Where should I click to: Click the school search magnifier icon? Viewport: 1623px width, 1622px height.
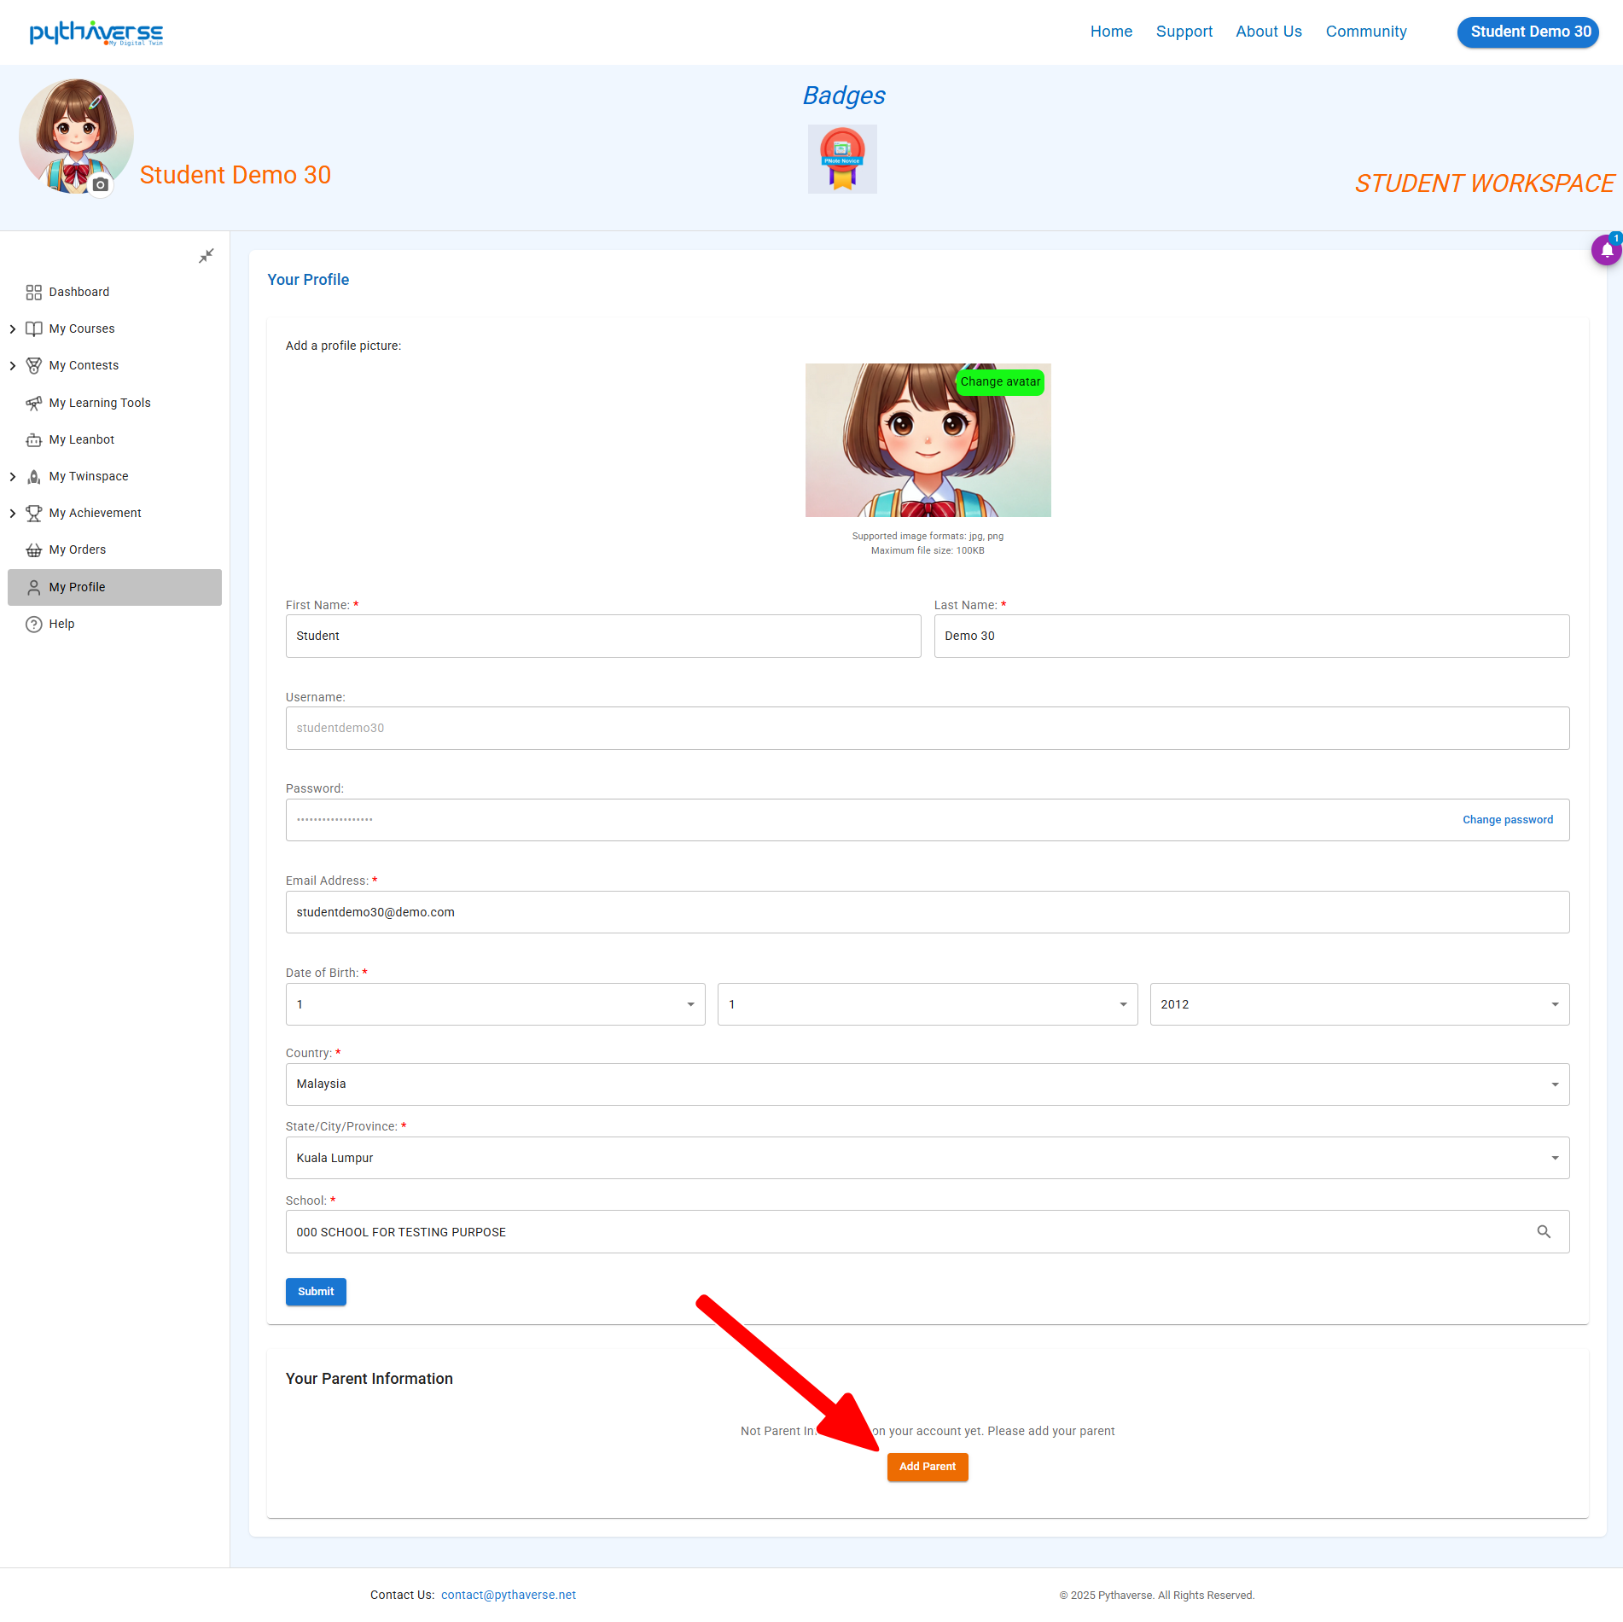pos(1543,1231)
